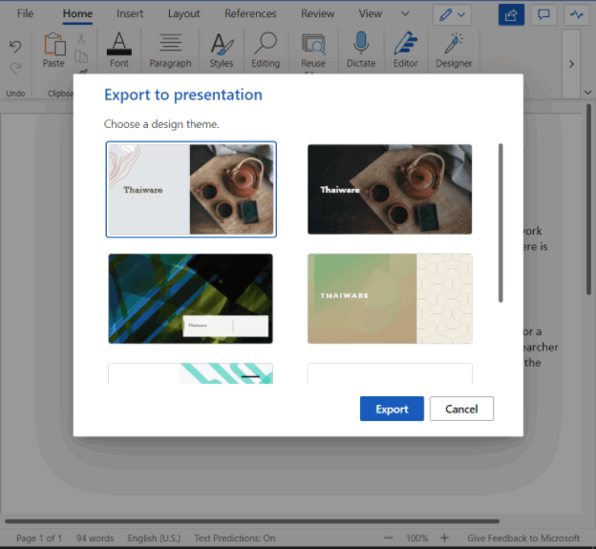Expand more ribbon tabs chevron

[405, 13]
